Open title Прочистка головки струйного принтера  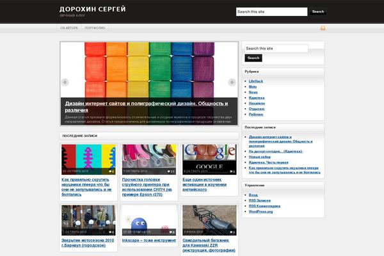pos(147,187)
